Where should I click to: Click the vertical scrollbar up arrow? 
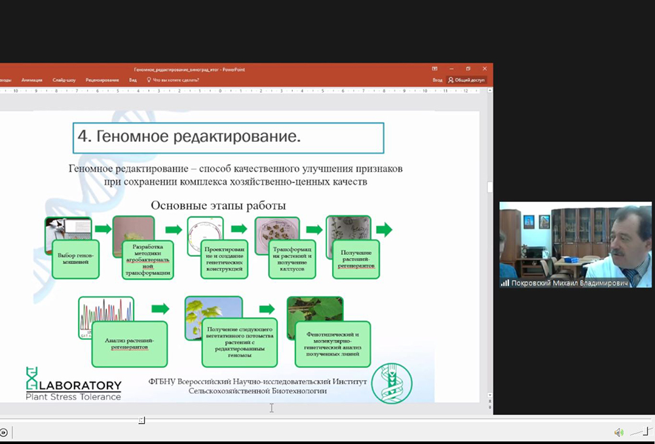click(x=489, y=92)
